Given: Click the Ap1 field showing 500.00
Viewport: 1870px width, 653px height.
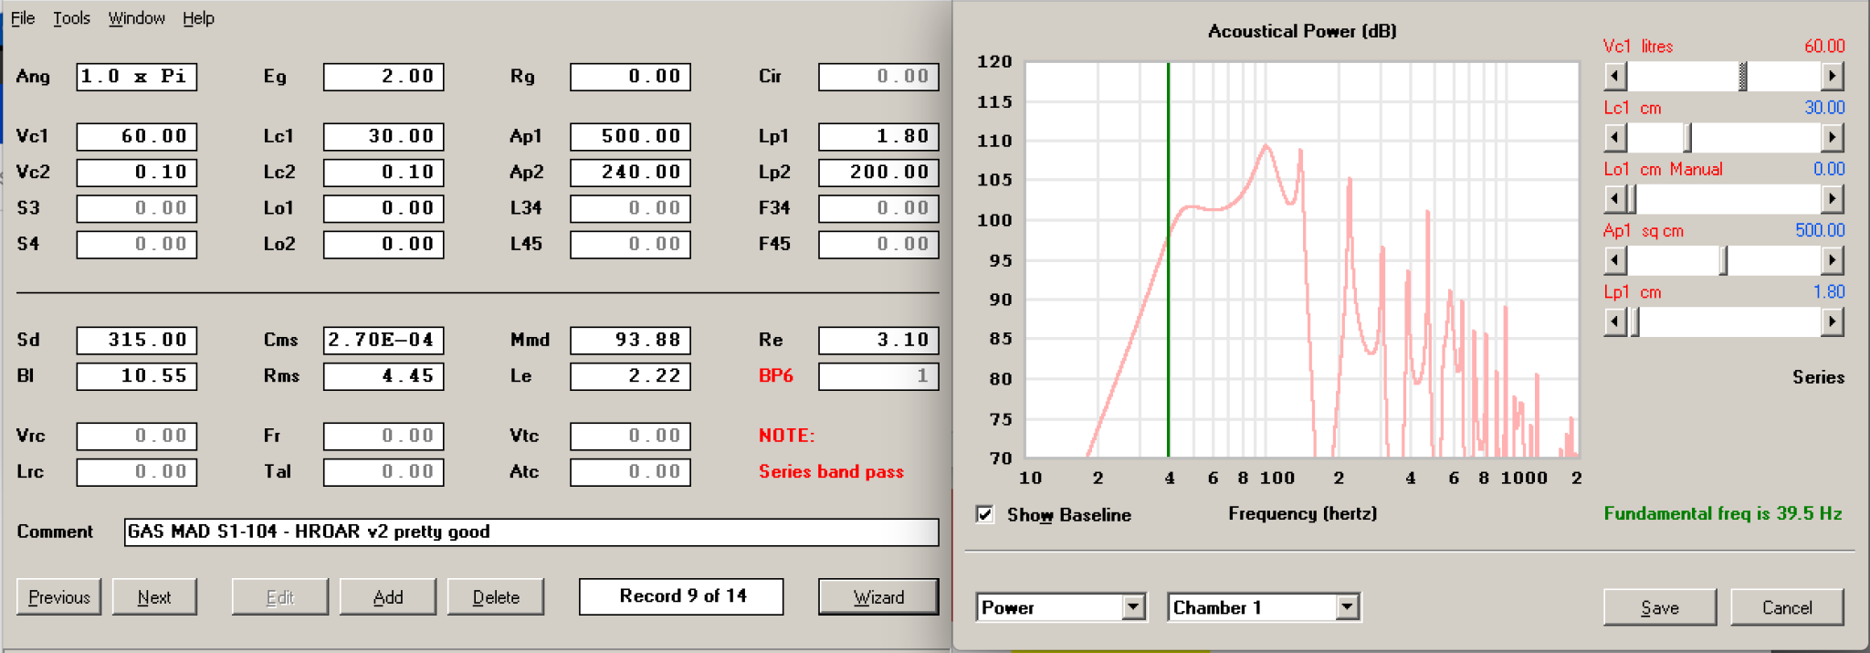Looking at the screenshot, I should [630, 136].
